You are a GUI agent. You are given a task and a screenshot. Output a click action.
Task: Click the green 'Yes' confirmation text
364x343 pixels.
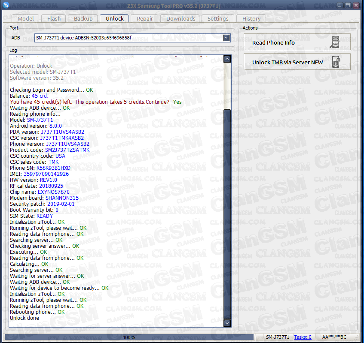(x=177, y=102)
